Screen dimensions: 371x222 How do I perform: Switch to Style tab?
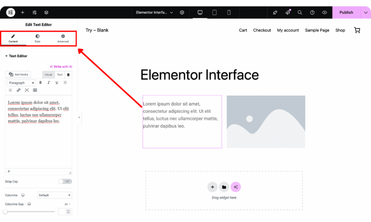[x=37, y=38]
